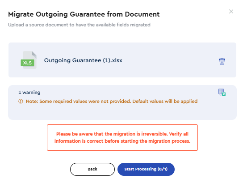Click "Default values will be applied" text

pyautogui.click(x=165, y=102)
